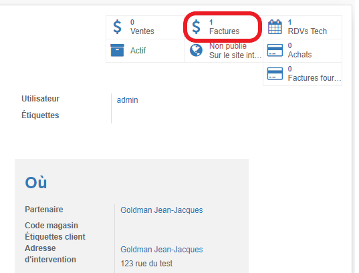Viewport: 359px width, 273px height.
Task: Click the archive box icon next to Actif
Action: [117, 50]
